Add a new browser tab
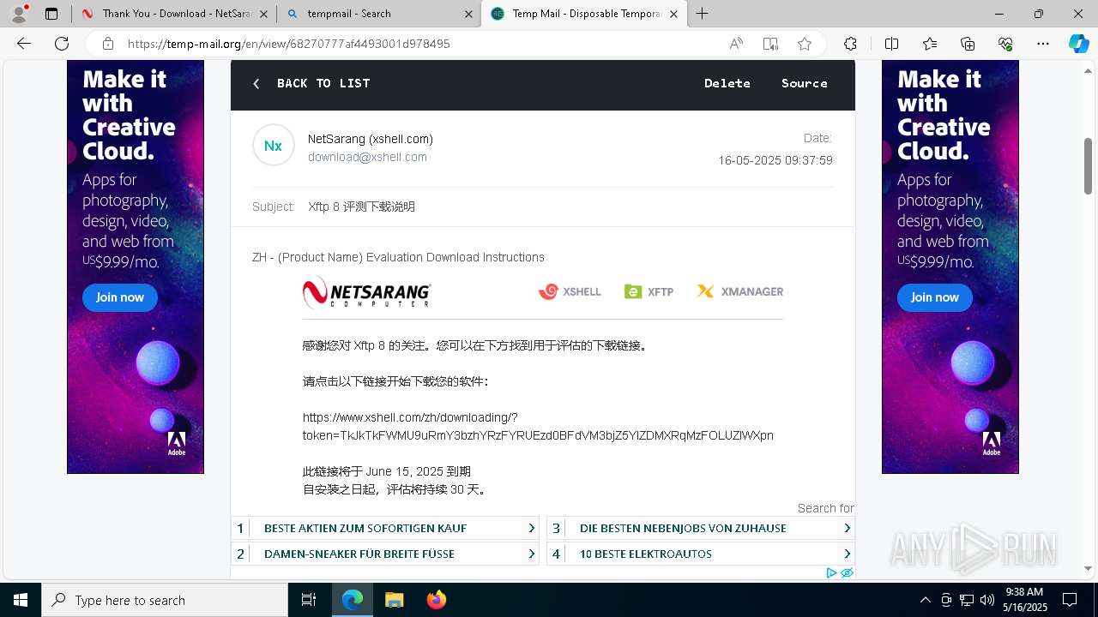The height and width of the screenshot is (617, 1098). pyautogui.click(x=703, y=14)
